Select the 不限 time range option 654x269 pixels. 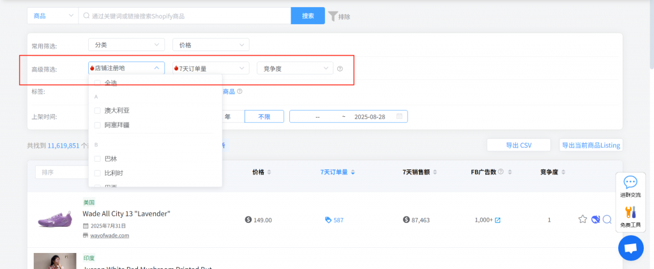click(x=264, y=116)
